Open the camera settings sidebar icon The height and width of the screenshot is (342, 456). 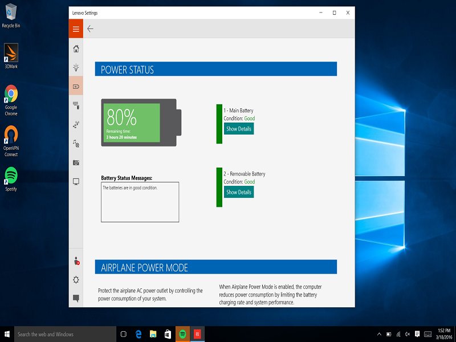76,162
